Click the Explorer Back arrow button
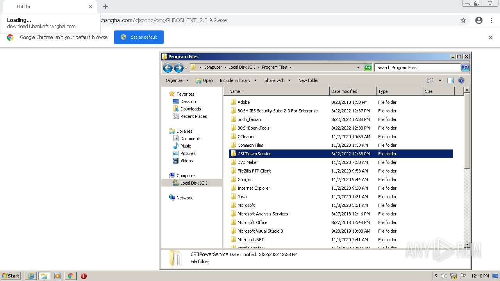Viewport: 500px width, 281px height. [x=168, y=68]
